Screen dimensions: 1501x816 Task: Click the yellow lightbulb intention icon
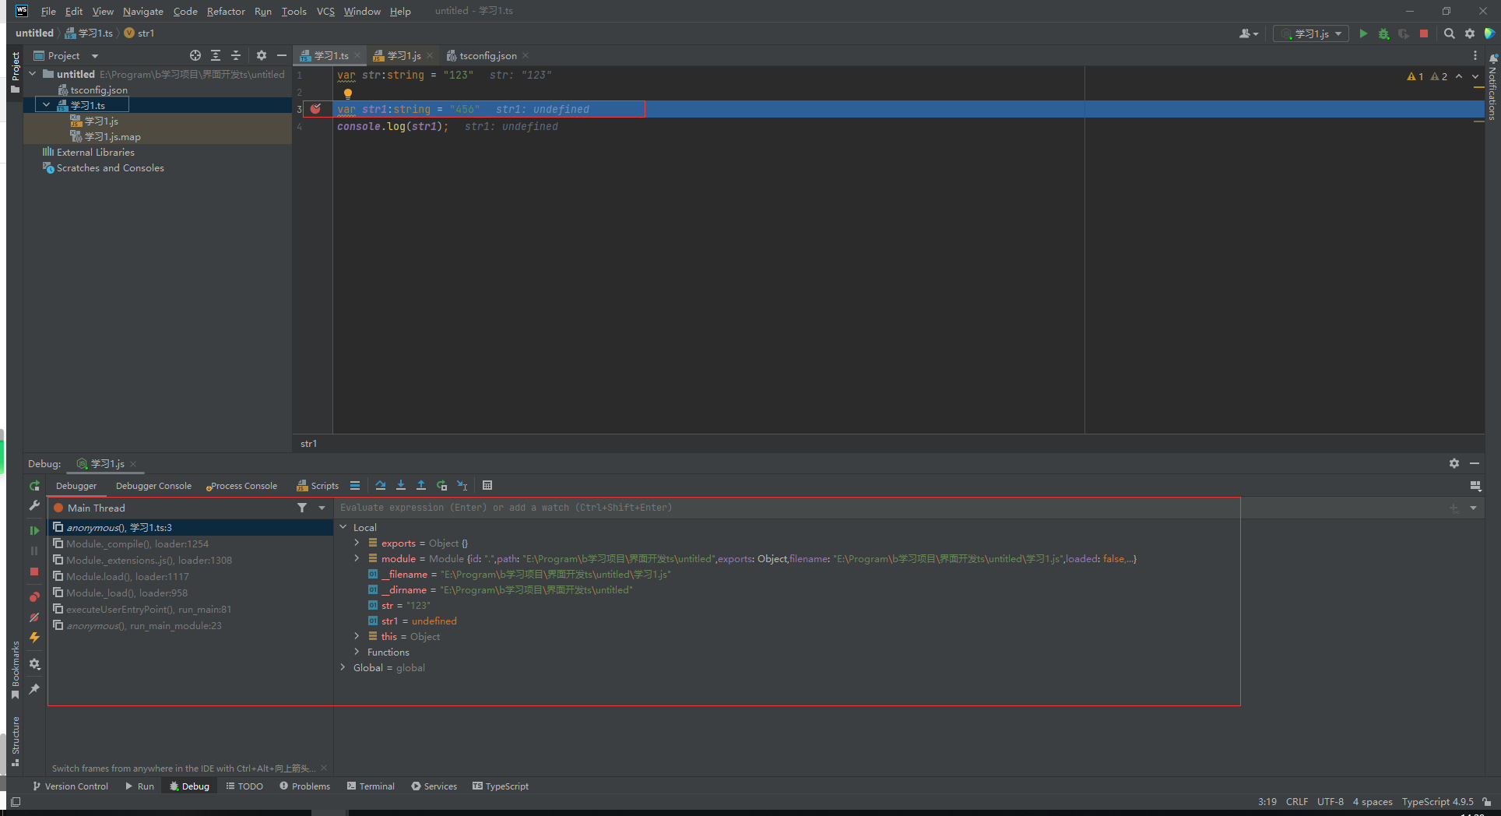(348, 93)
